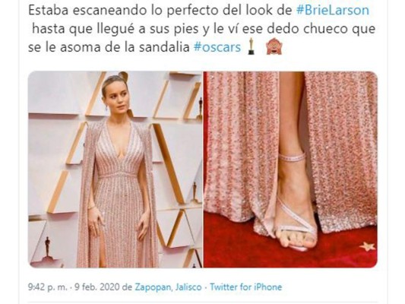Click the toes in the sandal photo

pyautogui.click(x=296, y=239)
